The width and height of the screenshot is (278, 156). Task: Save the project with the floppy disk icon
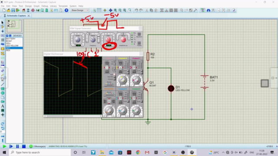point(13,10)
